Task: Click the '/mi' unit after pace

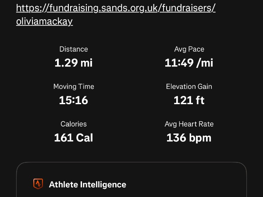Action: tap(205, 63)
